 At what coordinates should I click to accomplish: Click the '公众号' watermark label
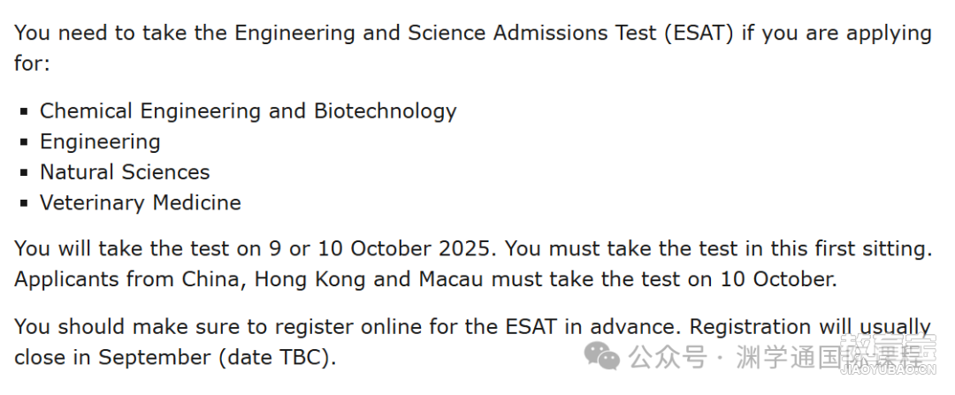click(x=668, y=357)
